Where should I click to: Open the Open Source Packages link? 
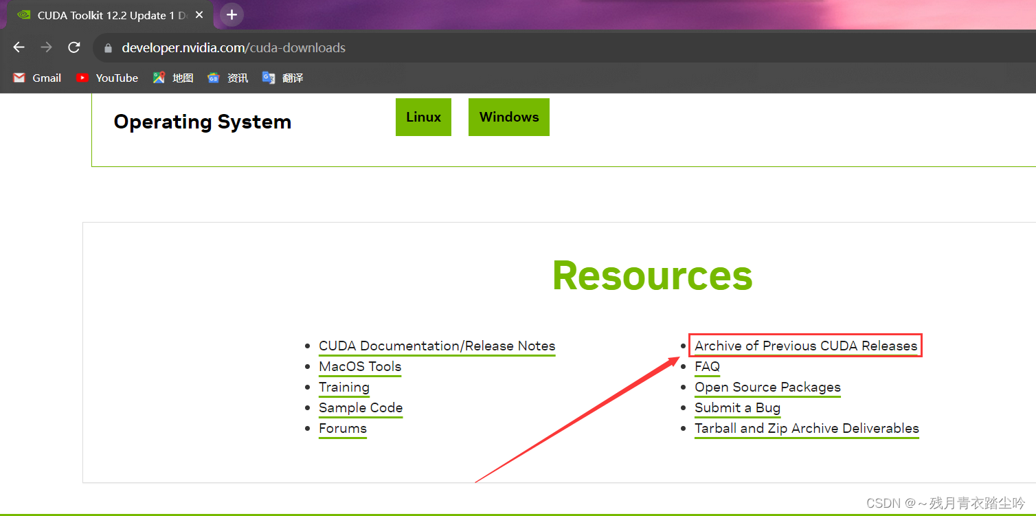[767, 388]
